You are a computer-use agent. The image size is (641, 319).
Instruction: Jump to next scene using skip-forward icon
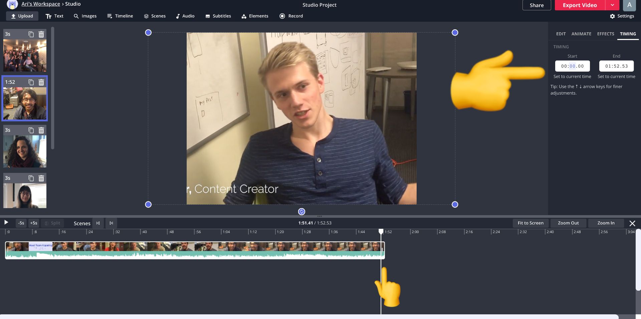(111, 223)
